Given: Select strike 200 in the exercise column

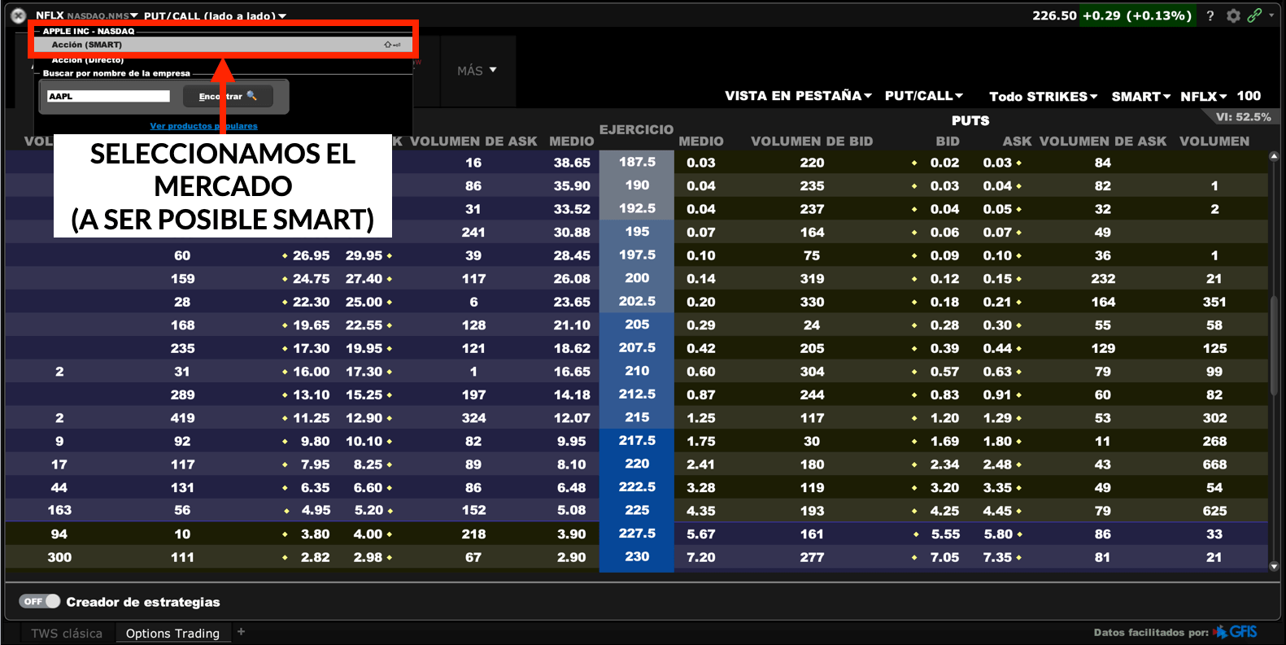Looking at the screenshot, I should pyautogui.click(x=637, y=278).
